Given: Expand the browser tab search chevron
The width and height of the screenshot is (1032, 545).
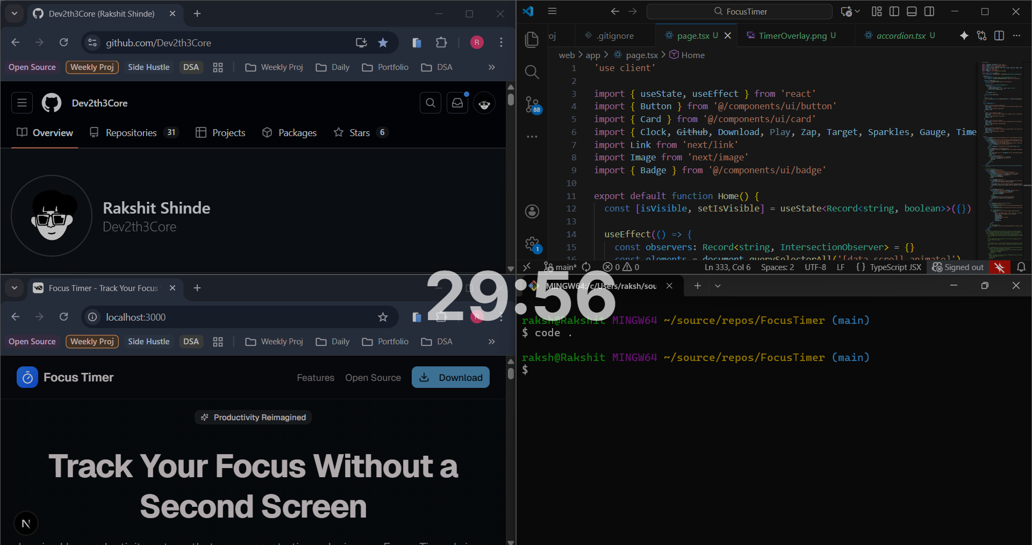Looking at the screenshot, I should (15, 13).
